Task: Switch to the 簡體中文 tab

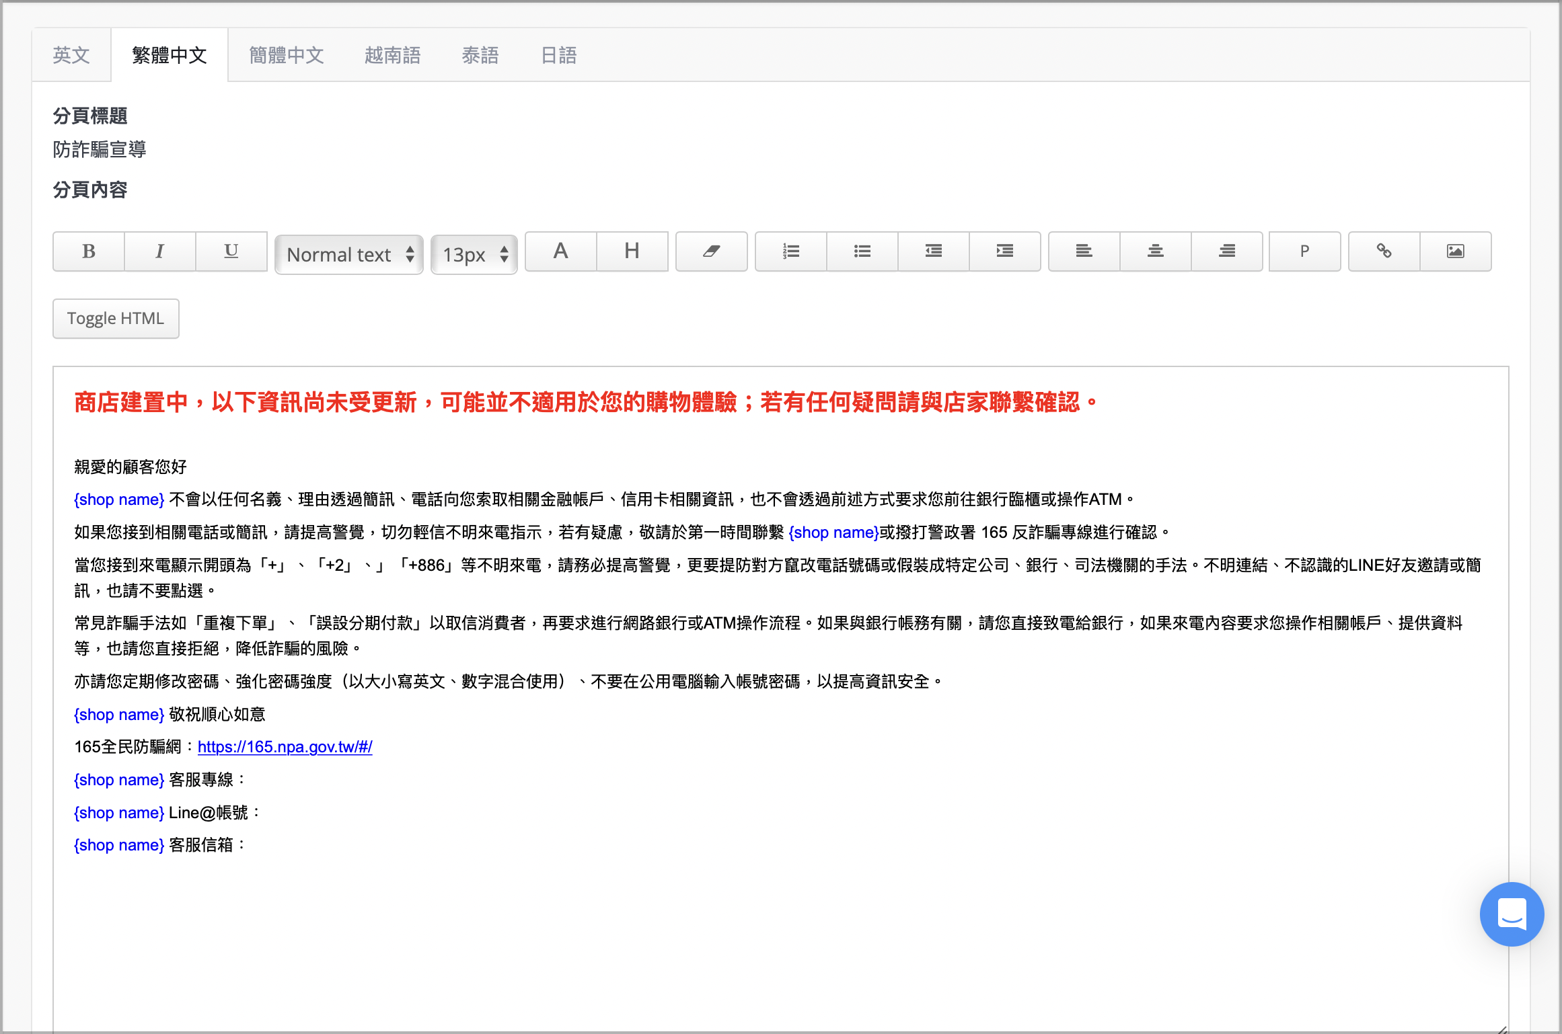Action: pos(287,55)
